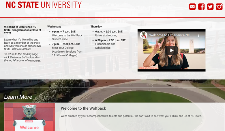Click the 'Congratulations Class of 2025!' welcome text
Screen dimensions: 225x131
[x=22, y=30]
